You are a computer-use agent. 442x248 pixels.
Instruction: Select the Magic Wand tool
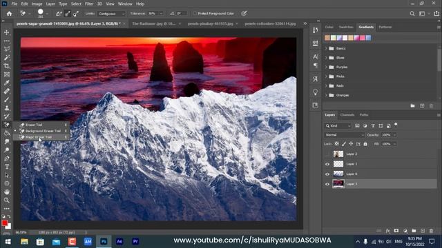[x=6, y=58]
